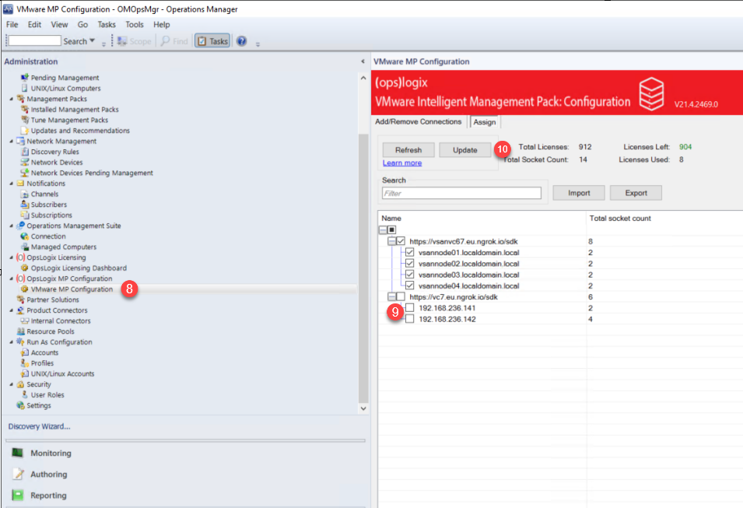The height and width of the screenshot is (508, 743).
Task: Click the Reporting workspace icon
Action: click(x=18, y=496)
